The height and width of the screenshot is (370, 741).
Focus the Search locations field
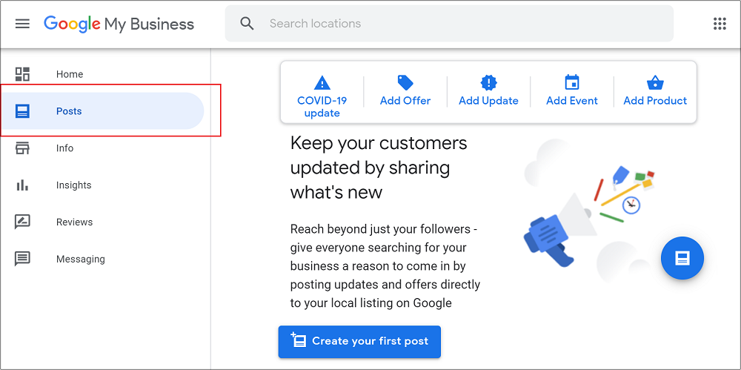coord(449,24)
